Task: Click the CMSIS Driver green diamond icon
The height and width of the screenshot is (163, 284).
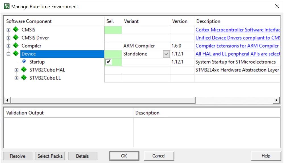Action: click(16, 38)
